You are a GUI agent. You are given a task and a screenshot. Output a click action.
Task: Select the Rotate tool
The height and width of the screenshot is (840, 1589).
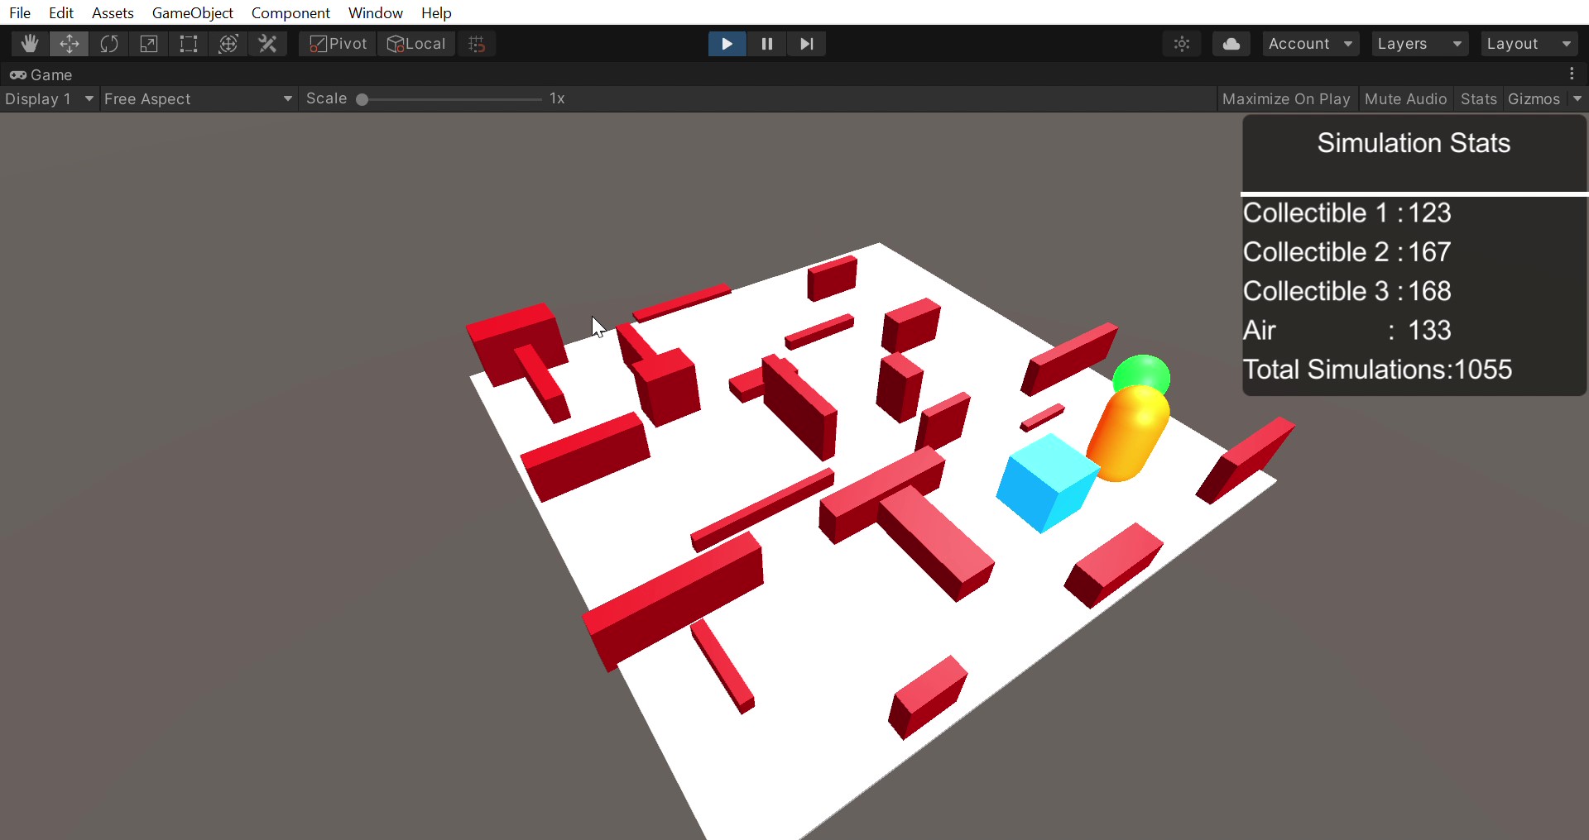(108, 43)
